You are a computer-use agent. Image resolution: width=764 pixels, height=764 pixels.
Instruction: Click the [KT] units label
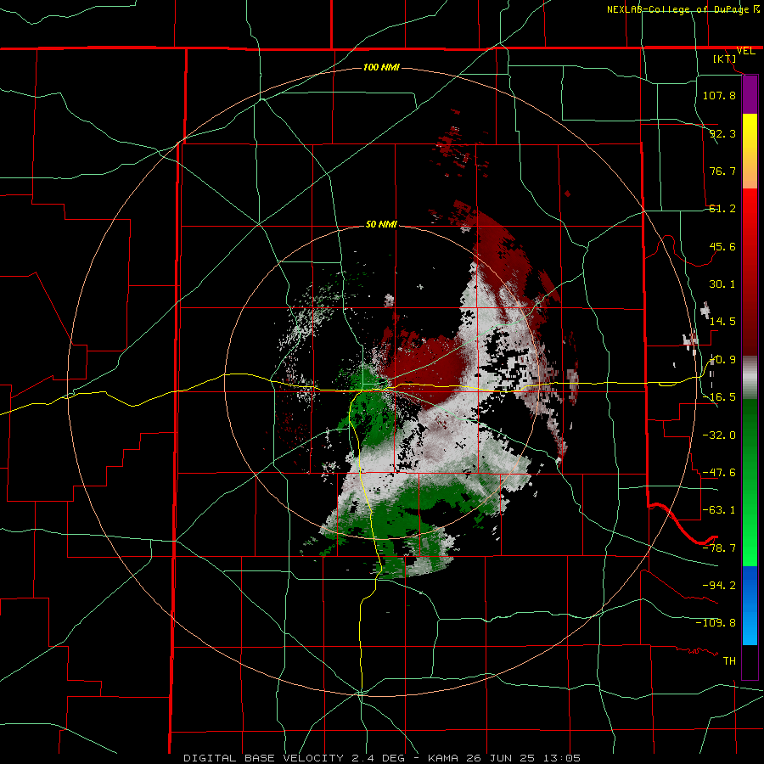pos(725,59)
